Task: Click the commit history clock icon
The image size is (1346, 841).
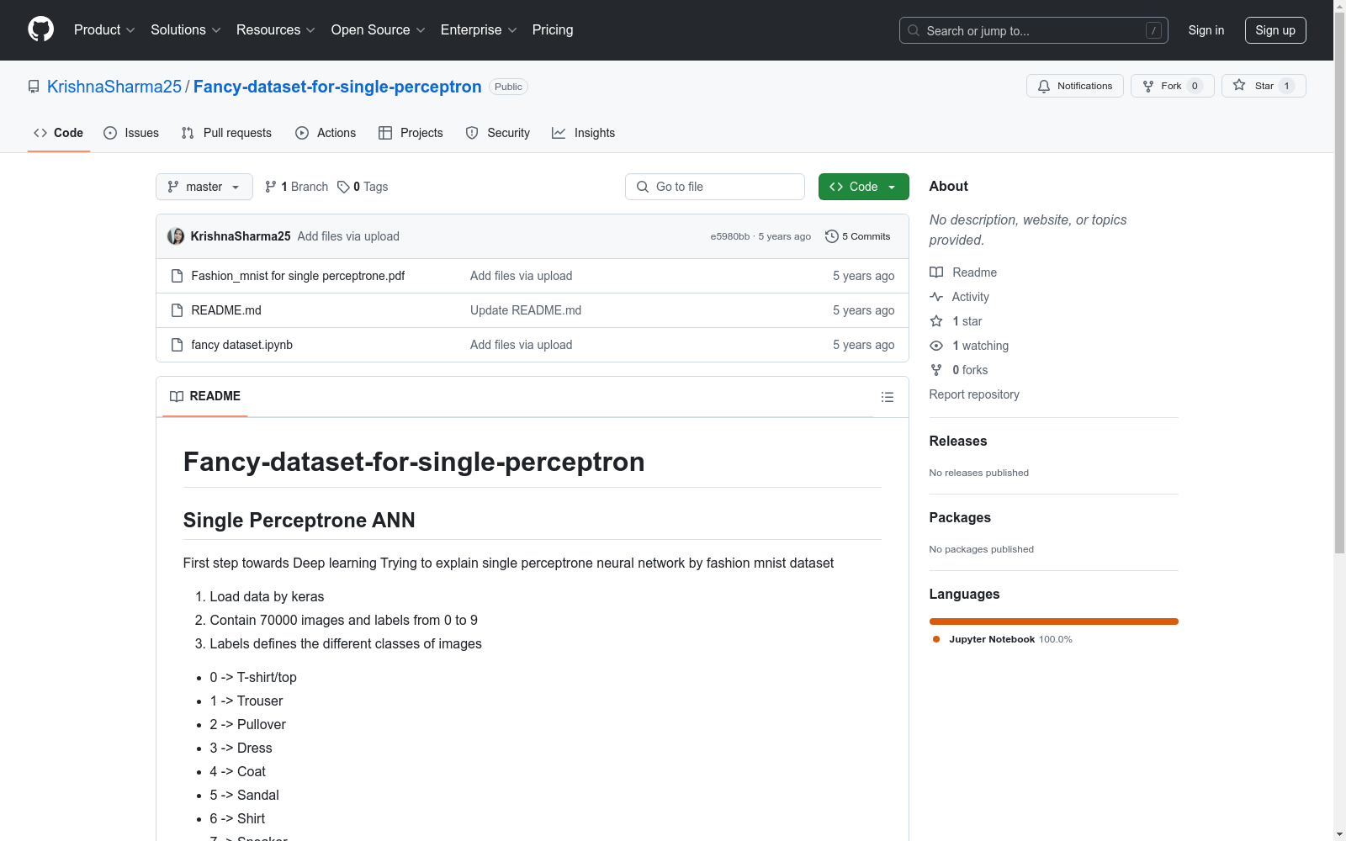Action: coord(832,236)
